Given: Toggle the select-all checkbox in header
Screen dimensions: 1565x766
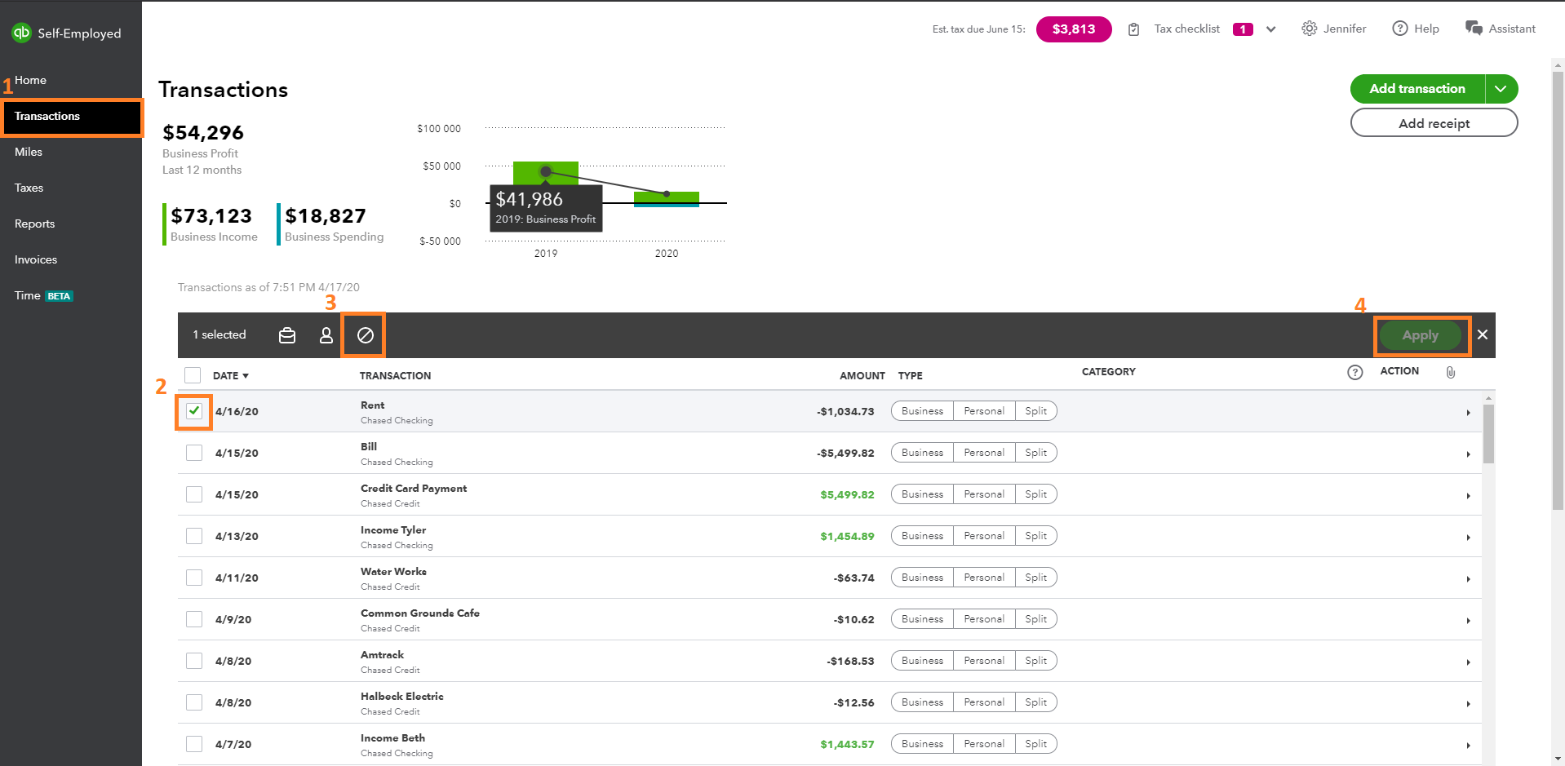Looking at the screenshot, I should pyautogui.click(x=193, y=375).
